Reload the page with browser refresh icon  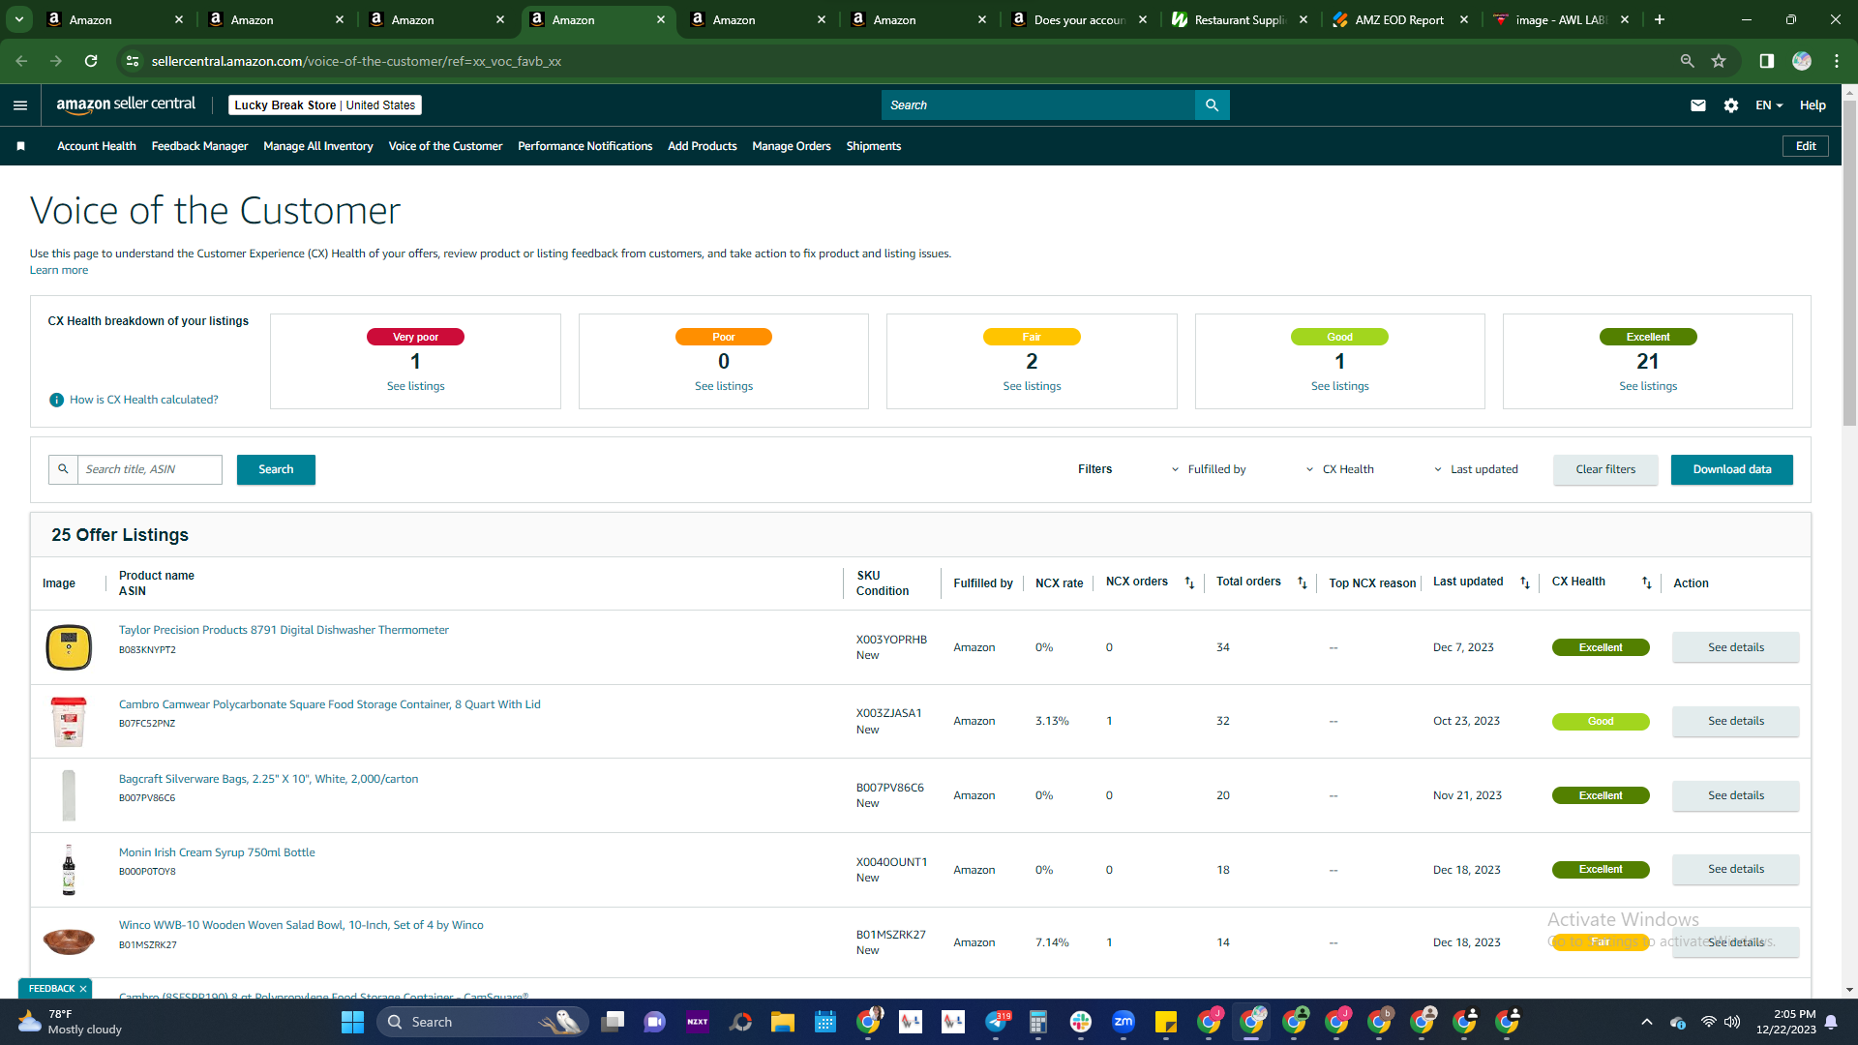91,61
